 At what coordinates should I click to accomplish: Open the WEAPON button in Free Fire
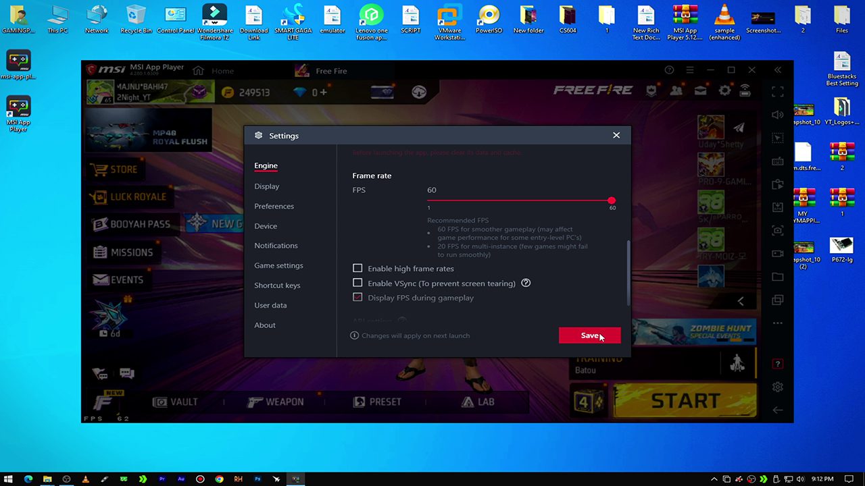click(x=276, y=402)
